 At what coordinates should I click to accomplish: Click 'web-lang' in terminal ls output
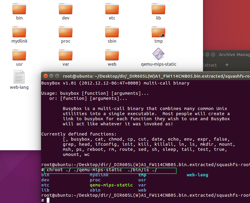tap(197, 175)
